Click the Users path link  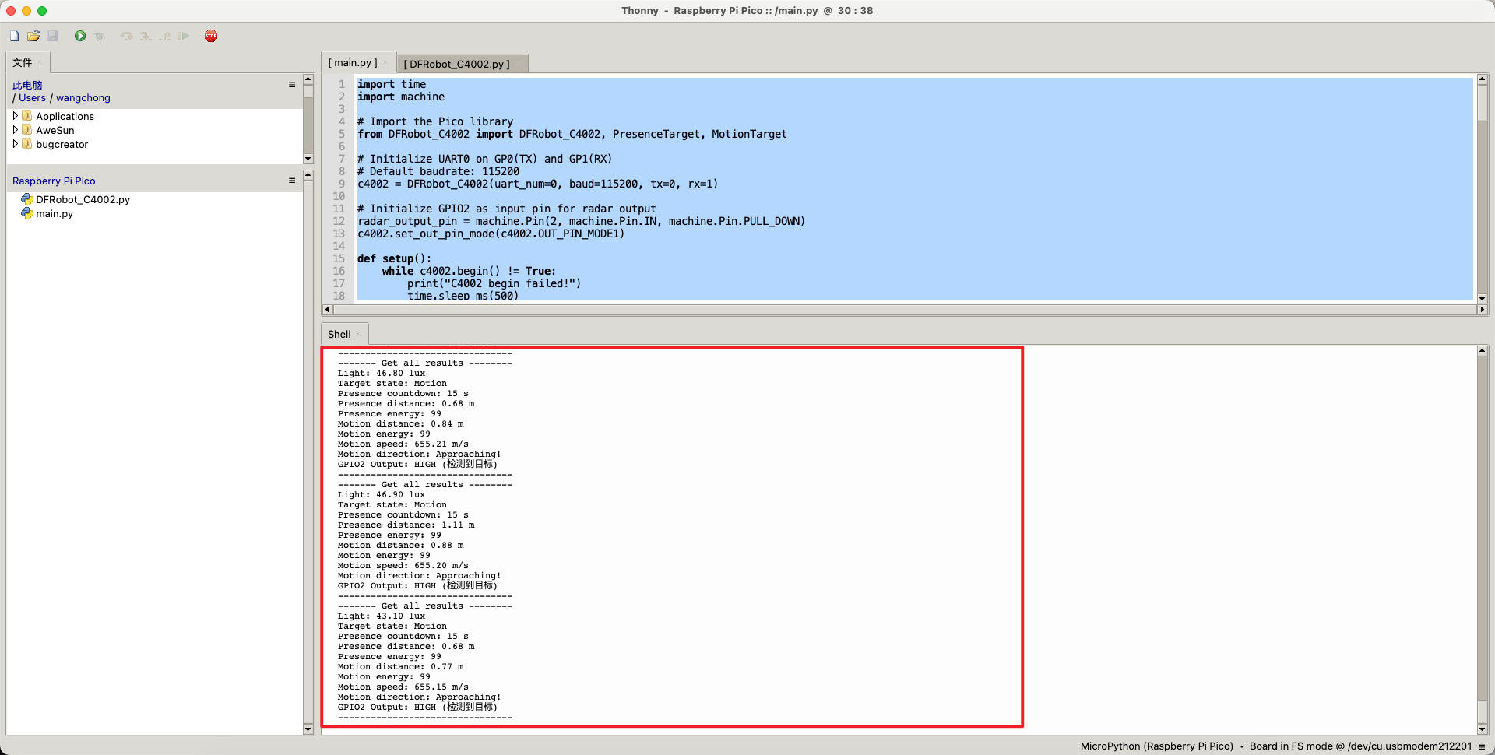tap(32, 98)
